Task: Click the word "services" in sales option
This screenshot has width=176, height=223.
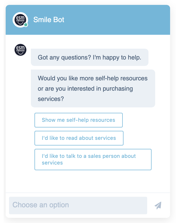Action: click(52, 163)
